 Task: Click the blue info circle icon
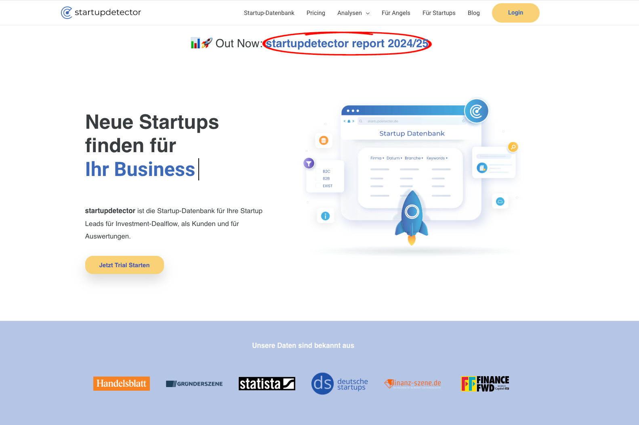click(325, 216)
